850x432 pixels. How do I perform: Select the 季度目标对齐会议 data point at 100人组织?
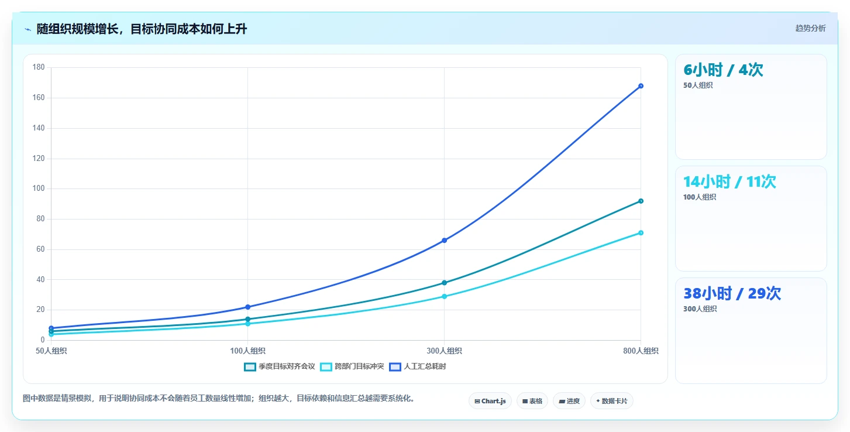[247, 319]
